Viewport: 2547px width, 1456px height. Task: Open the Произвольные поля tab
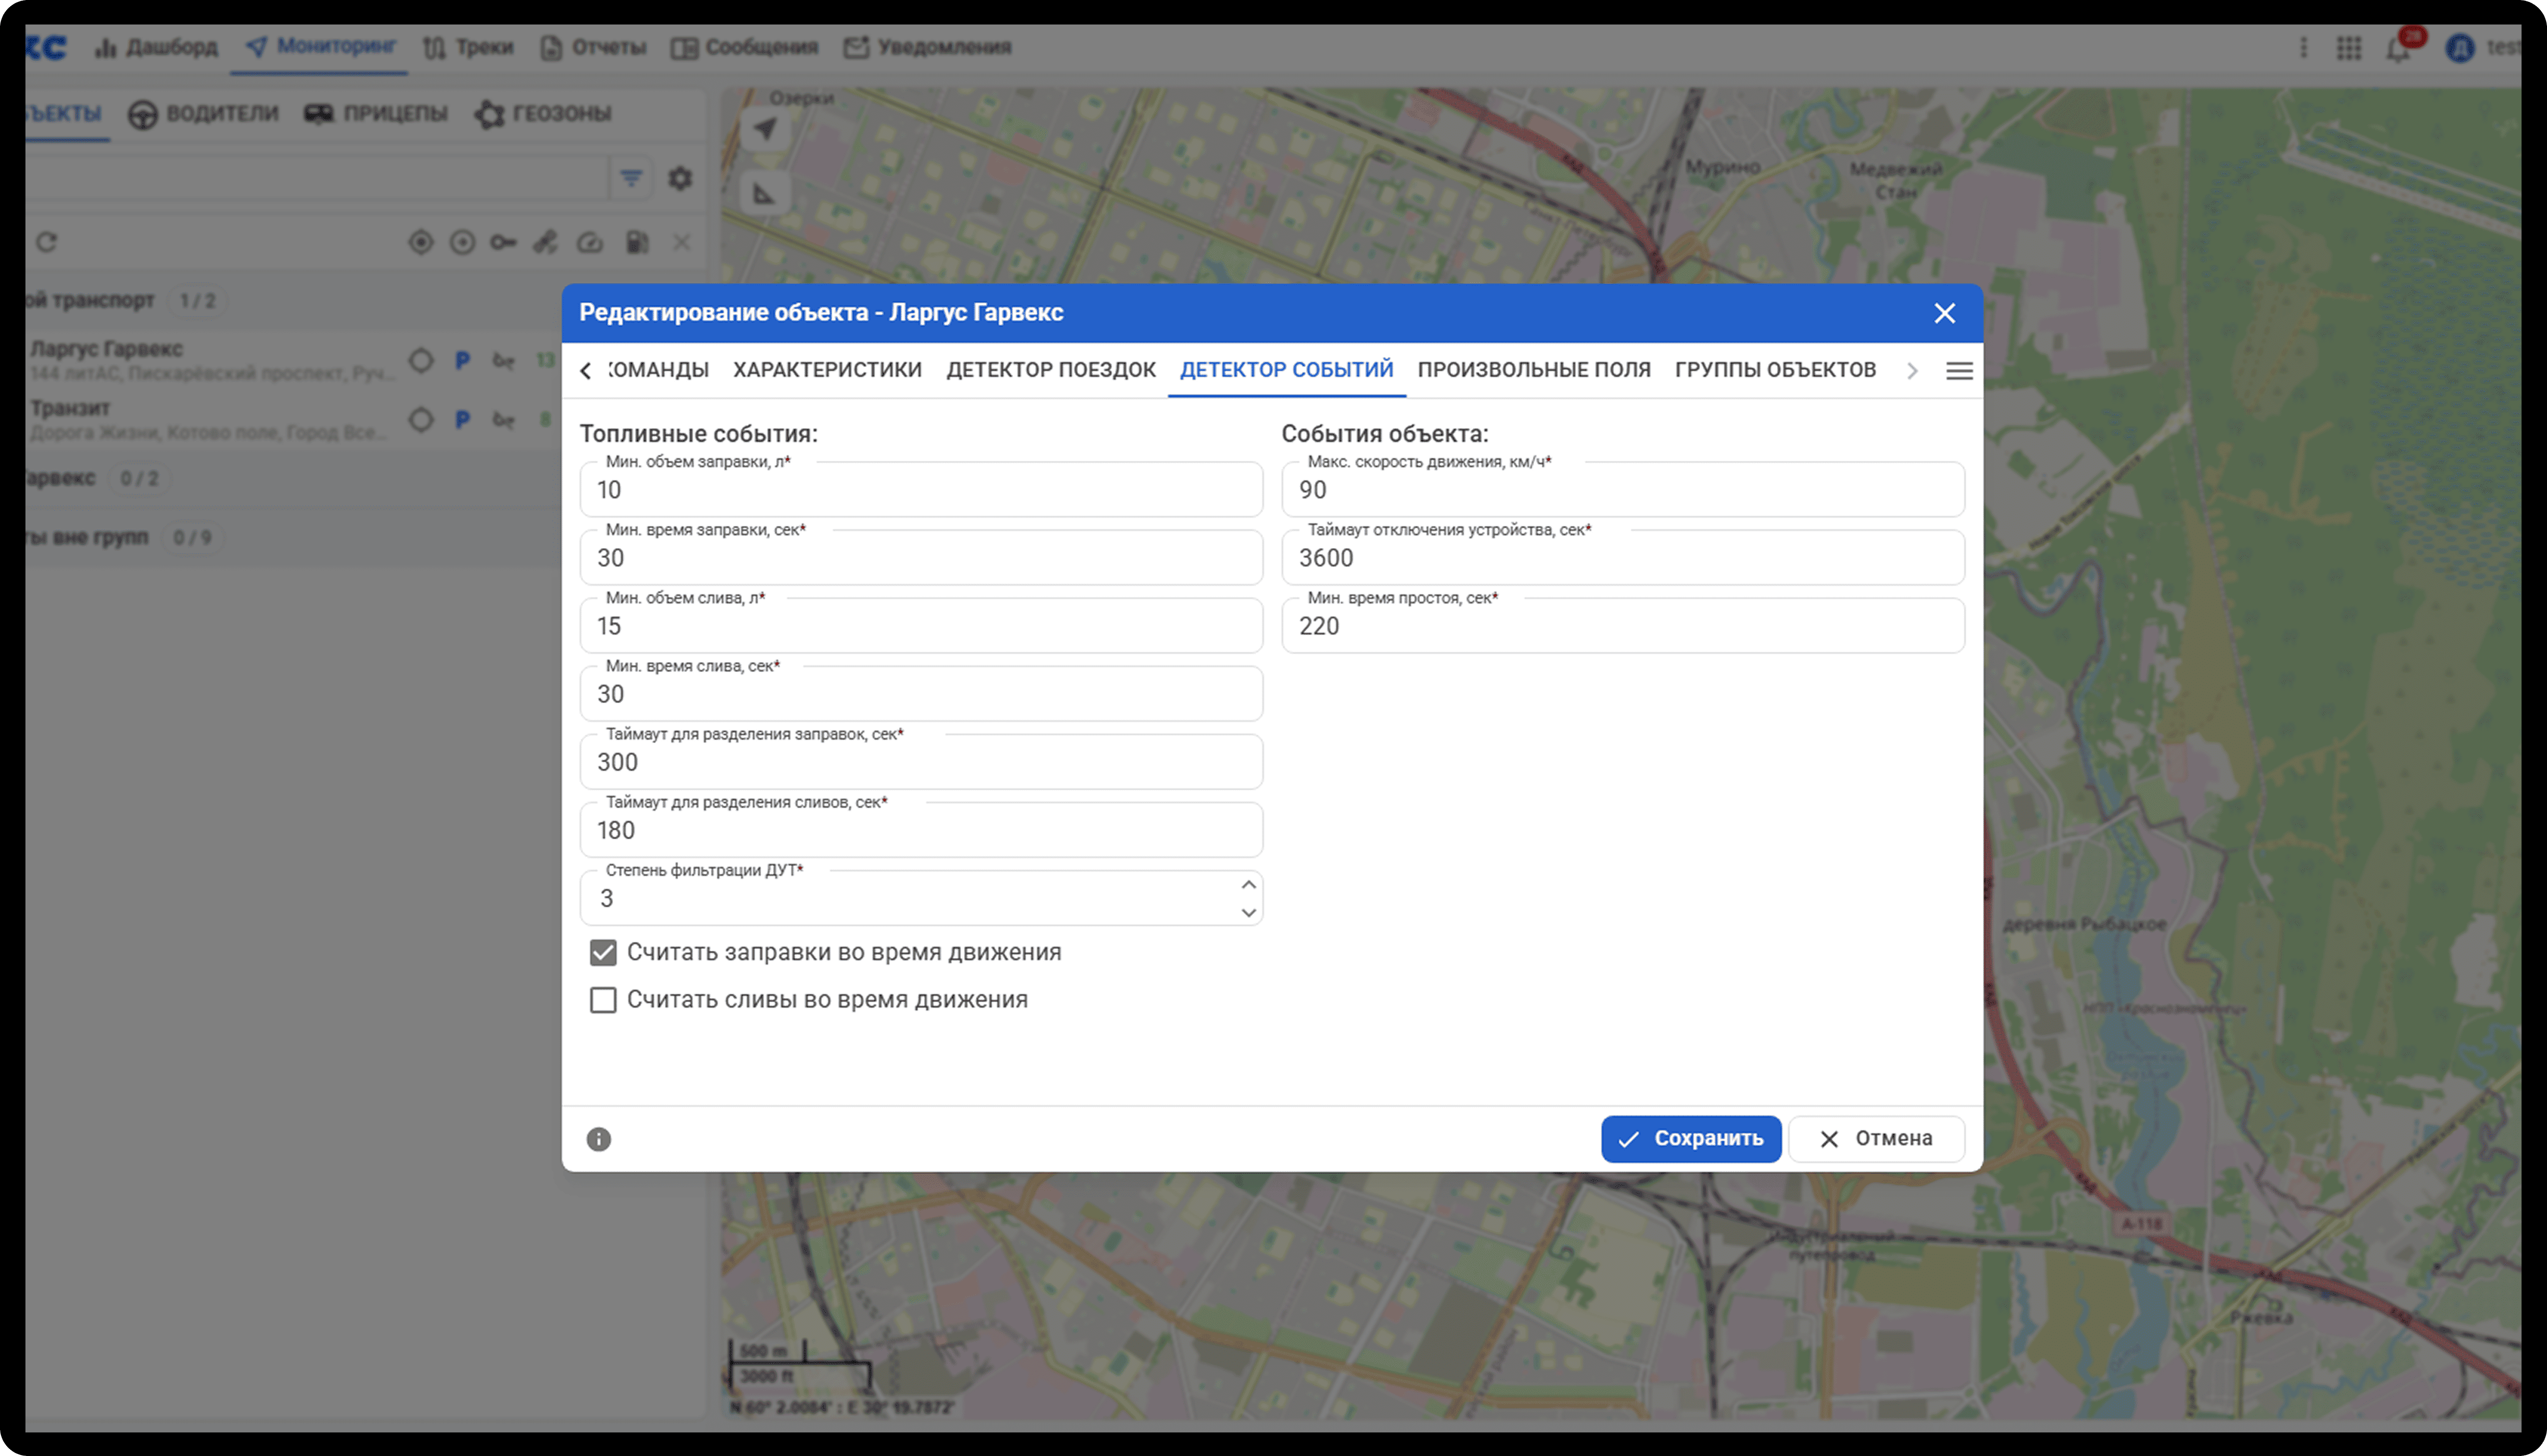pyautogui.click(x=1534, y=370)
